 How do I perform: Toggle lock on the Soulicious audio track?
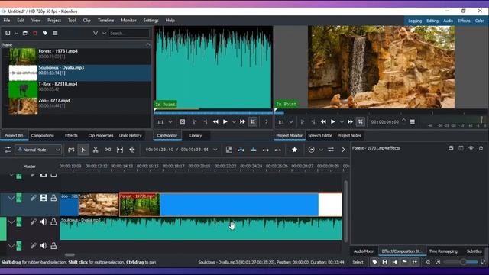[53, 222]
